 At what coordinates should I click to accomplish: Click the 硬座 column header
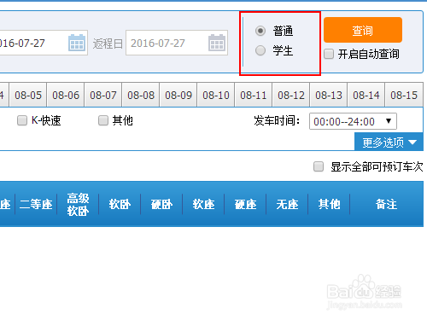pyautogui.click(x=245, y=204)
